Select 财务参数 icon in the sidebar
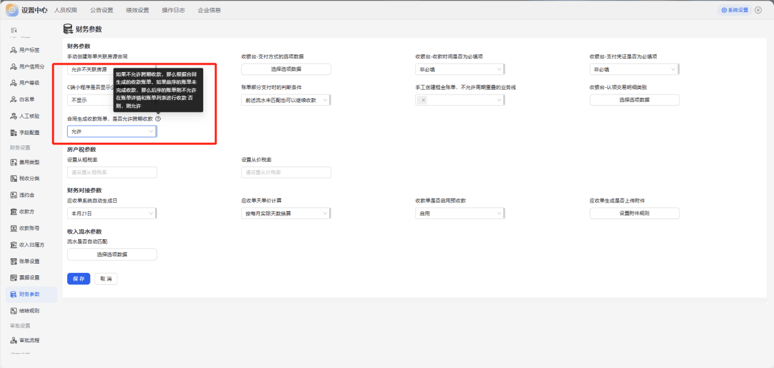This screenshot has height=368, width=774. click(13, 294)
